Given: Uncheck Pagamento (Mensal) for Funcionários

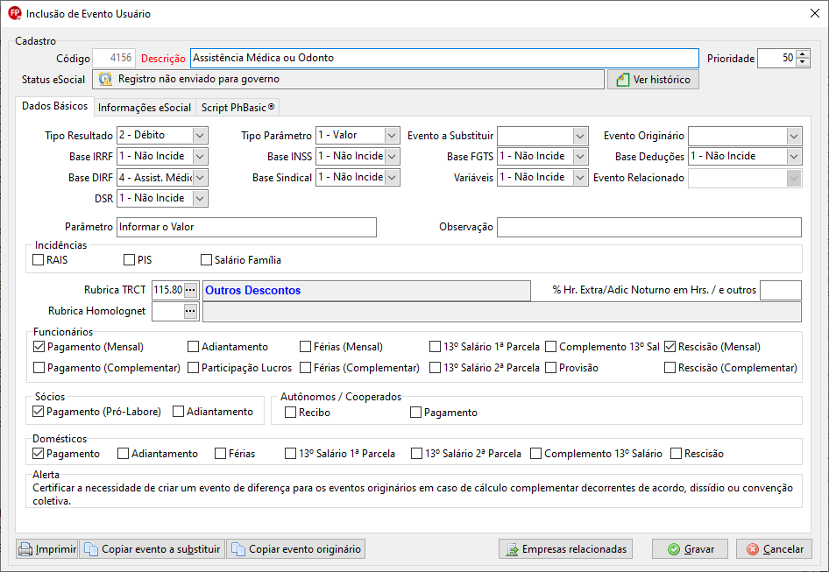Looking at the screenshot, I should pos(39,347).
